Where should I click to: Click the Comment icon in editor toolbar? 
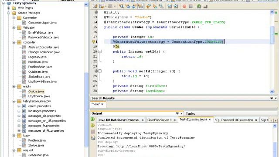coord(199,7)
